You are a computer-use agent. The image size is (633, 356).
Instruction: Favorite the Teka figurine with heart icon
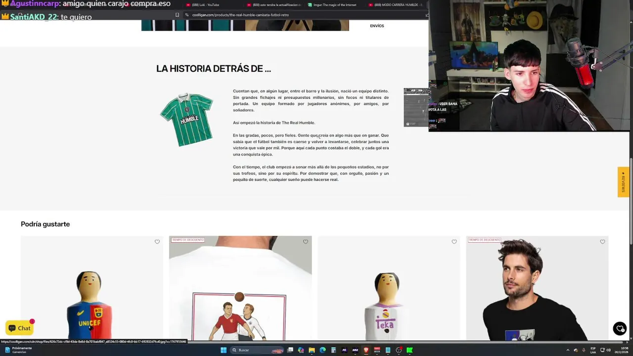454,242
